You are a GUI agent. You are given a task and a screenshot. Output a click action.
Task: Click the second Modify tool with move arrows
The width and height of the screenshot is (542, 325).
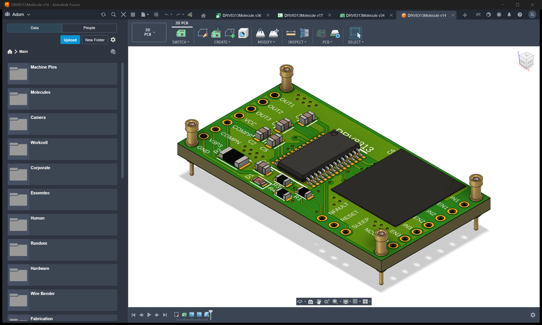pos(274,33)
